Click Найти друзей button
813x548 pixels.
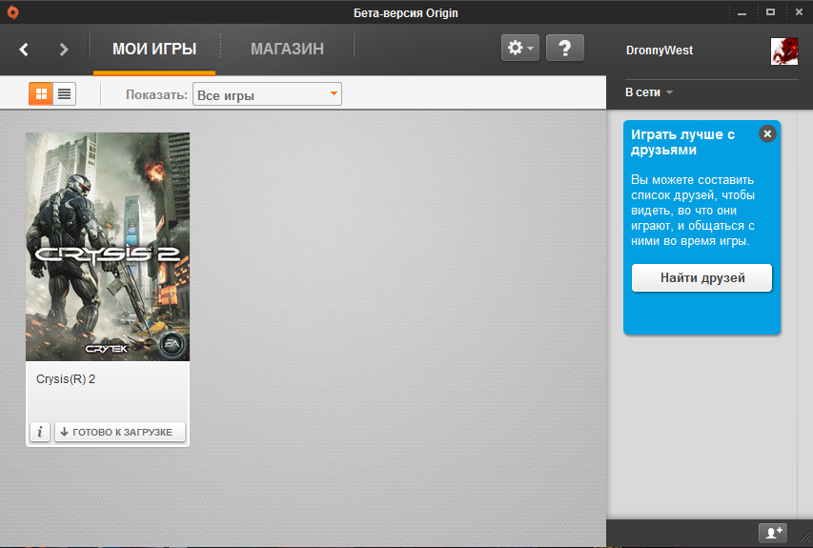click(702, 278)
